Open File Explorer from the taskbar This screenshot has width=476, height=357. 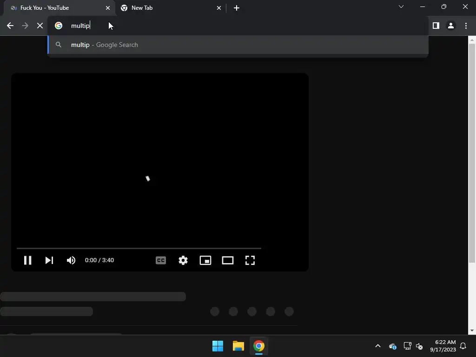coord(238,346)
